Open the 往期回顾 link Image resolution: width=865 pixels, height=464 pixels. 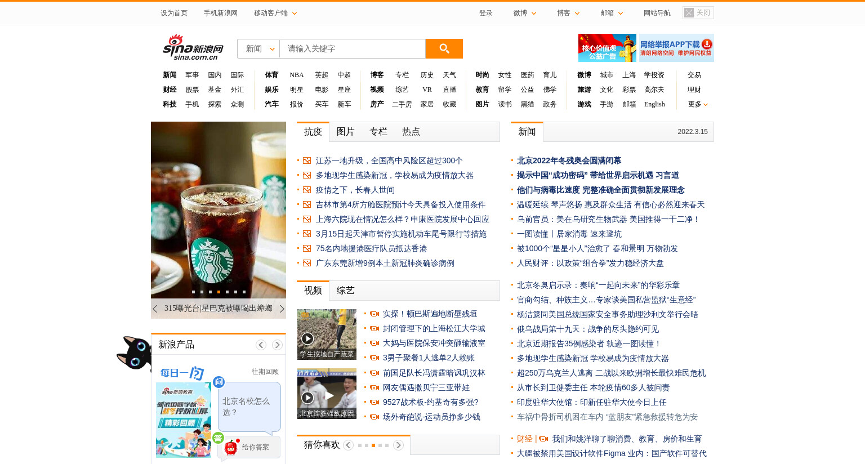click(265, 372)
